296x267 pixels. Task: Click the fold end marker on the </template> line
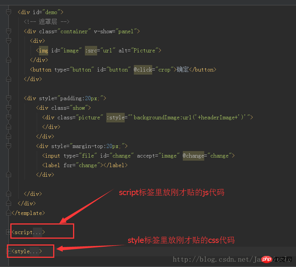click(8, 213)
